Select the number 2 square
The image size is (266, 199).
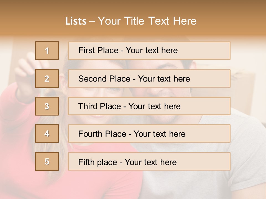47,78
